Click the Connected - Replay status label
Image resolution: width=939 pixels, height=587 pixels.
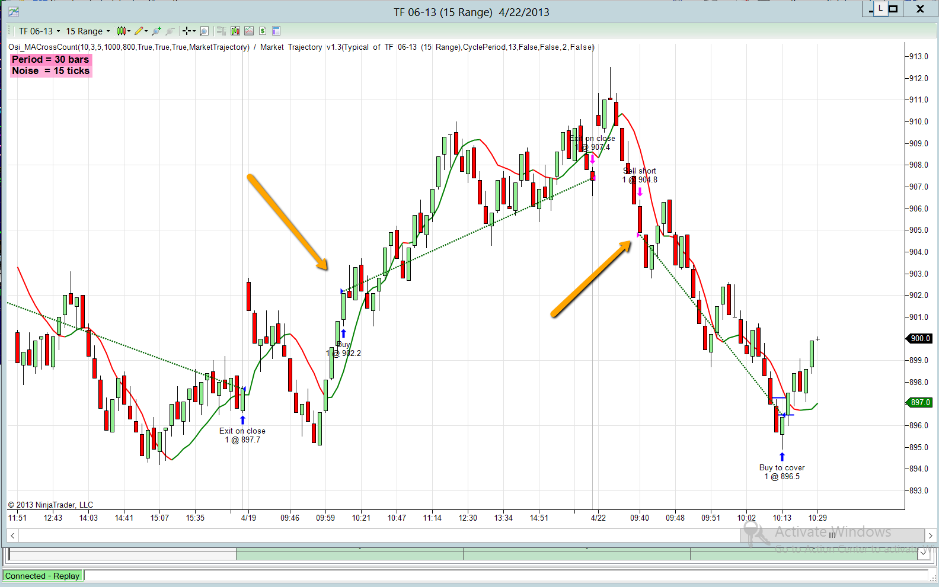click(42, 576)
